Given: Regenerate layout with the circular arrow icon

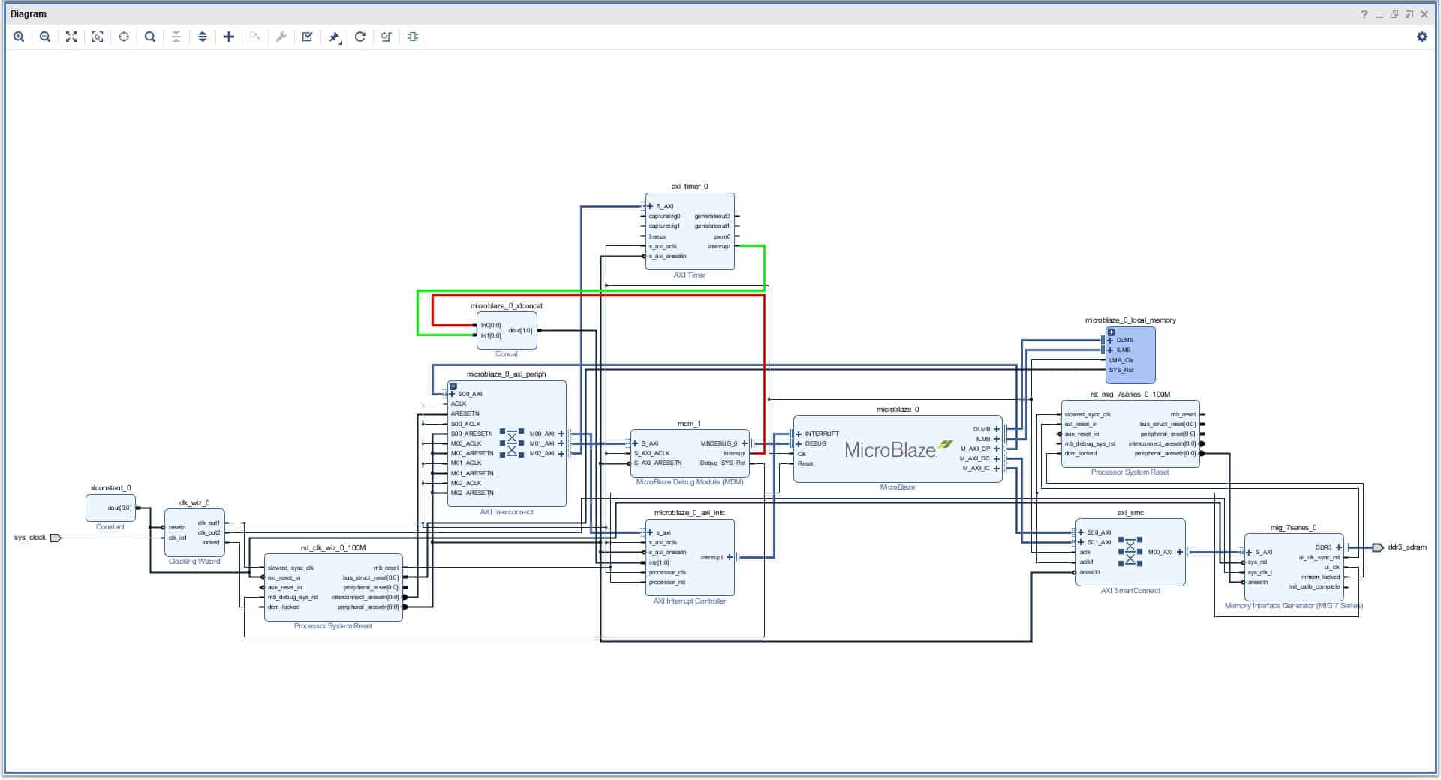Looking at the screenshot, I should coord(360,37).
